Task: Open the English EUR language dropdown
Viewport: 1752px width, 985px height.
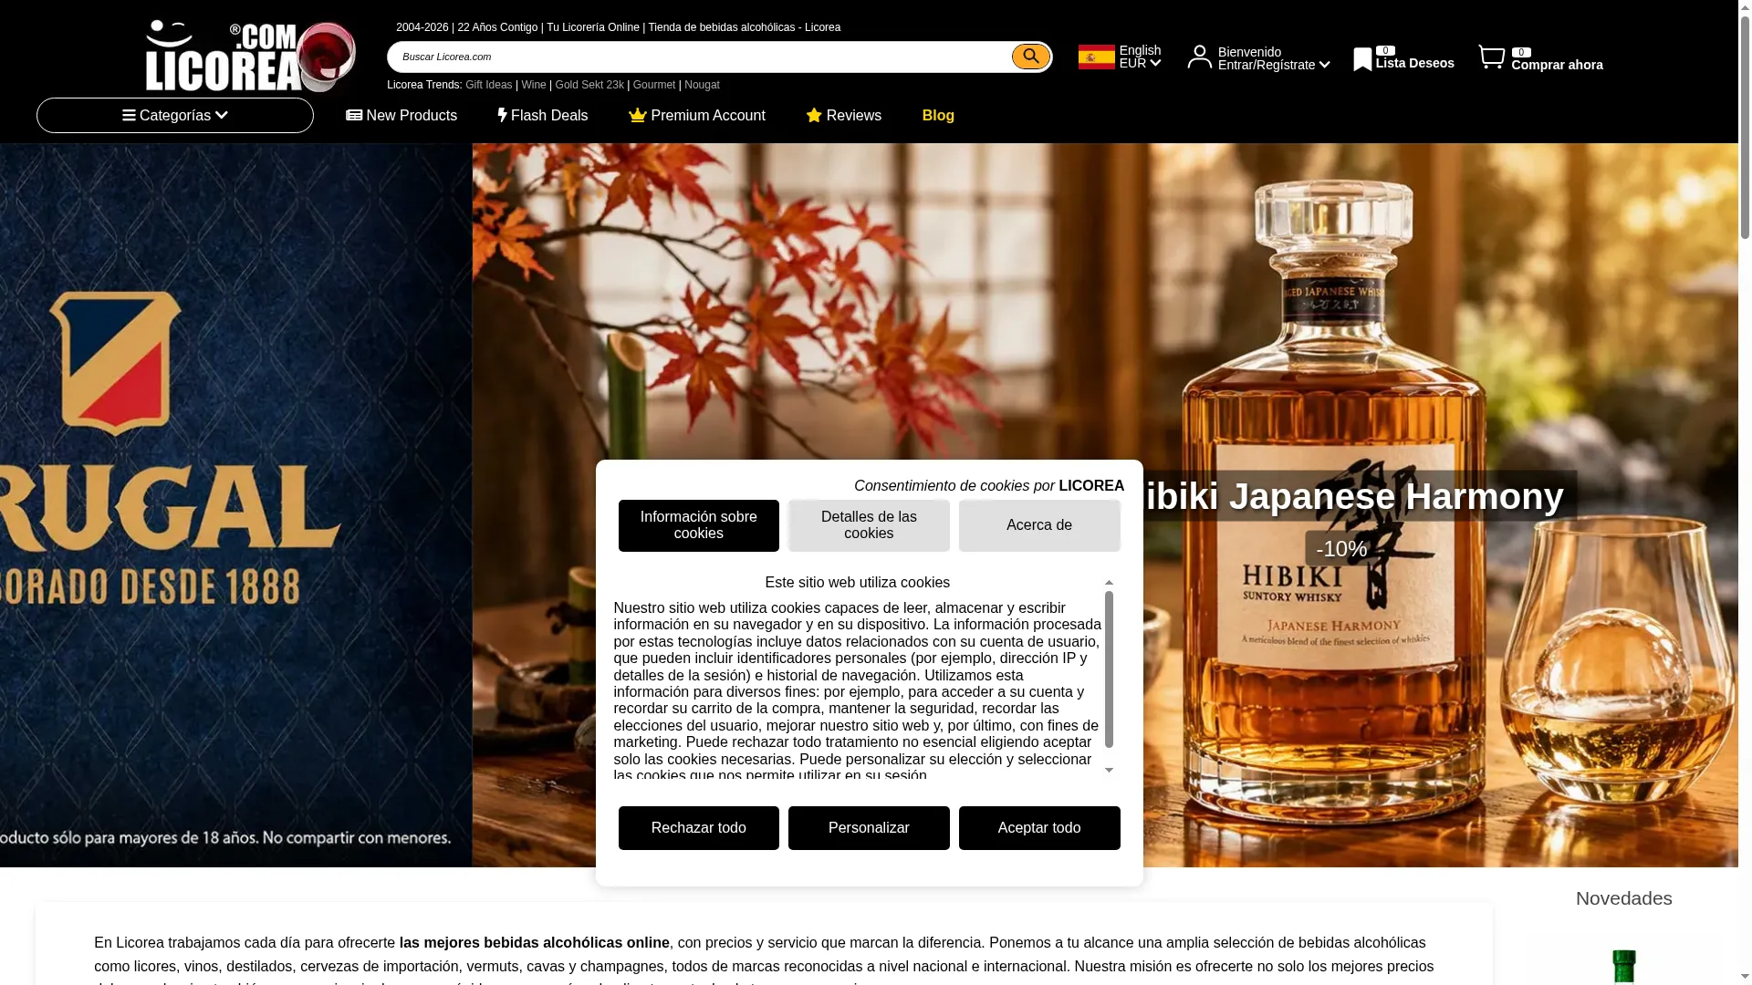Action: coord(1140,57)
